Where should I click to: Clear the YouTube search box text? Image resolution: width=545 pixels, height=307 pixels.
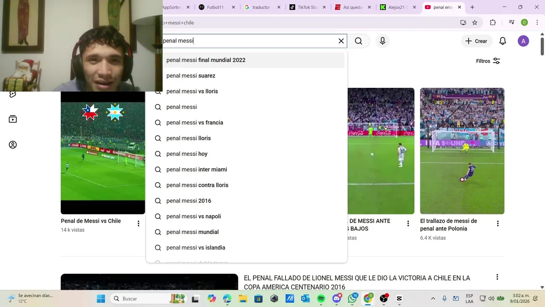[x=341, y=41]
